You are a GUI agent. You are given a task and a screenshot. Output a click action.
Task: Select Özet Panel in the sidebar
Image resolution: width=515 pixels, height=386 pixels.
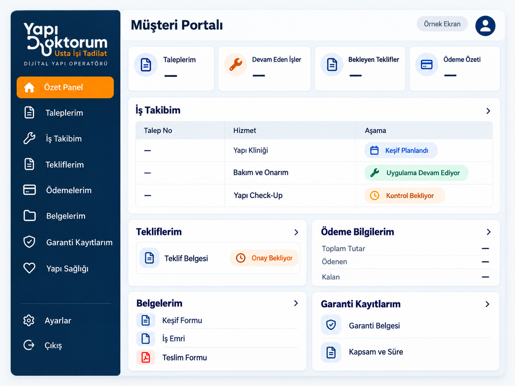(65, 87)
